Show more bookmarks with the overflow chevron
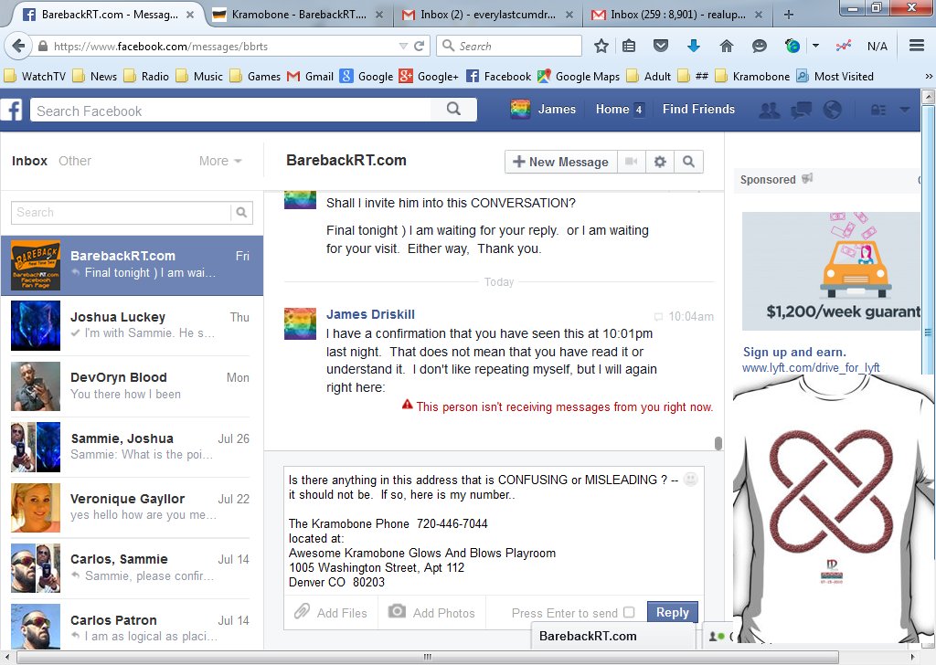Viewport: 936px width, 665px height. 929,77
